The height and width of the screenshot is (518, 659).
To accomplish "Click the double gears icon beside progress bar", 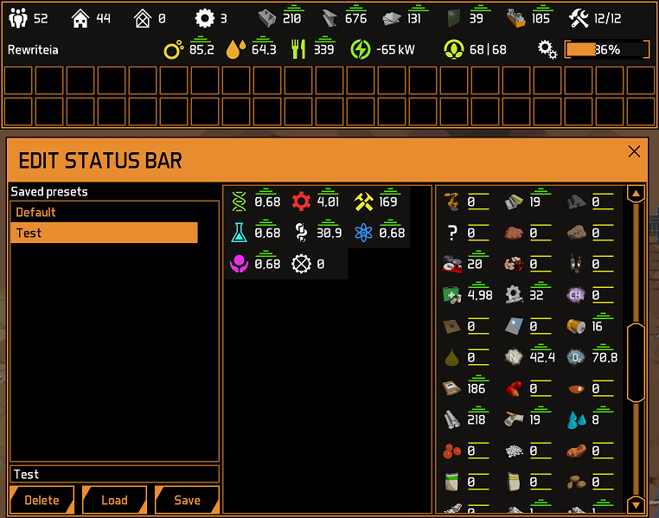I will tap(547, 49).
